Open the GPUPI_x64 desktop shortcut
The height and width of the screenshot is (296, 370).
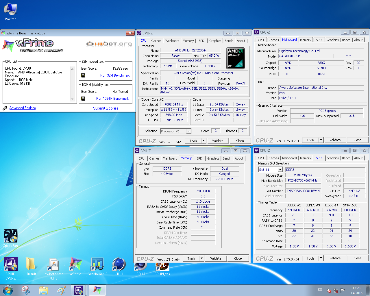162,269
